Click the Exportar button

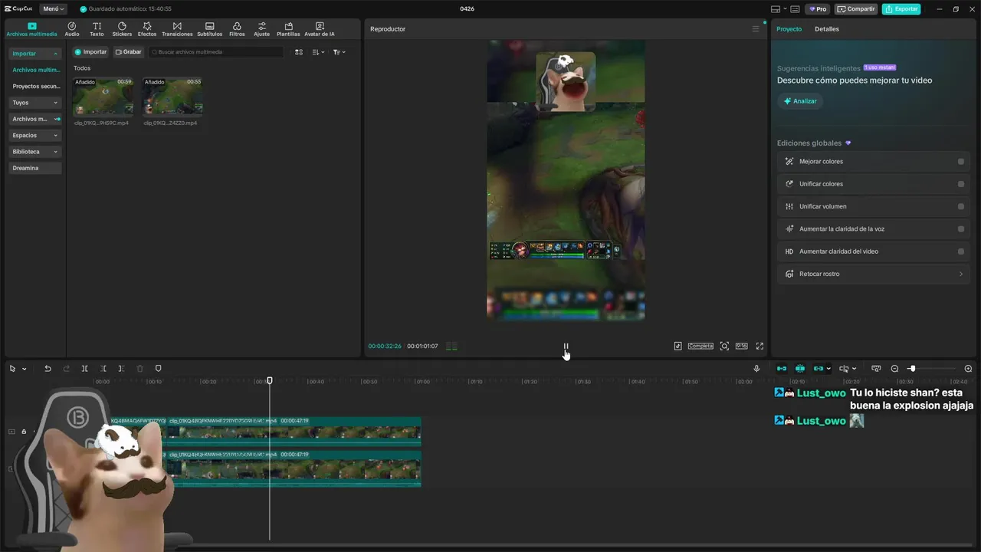901,9
